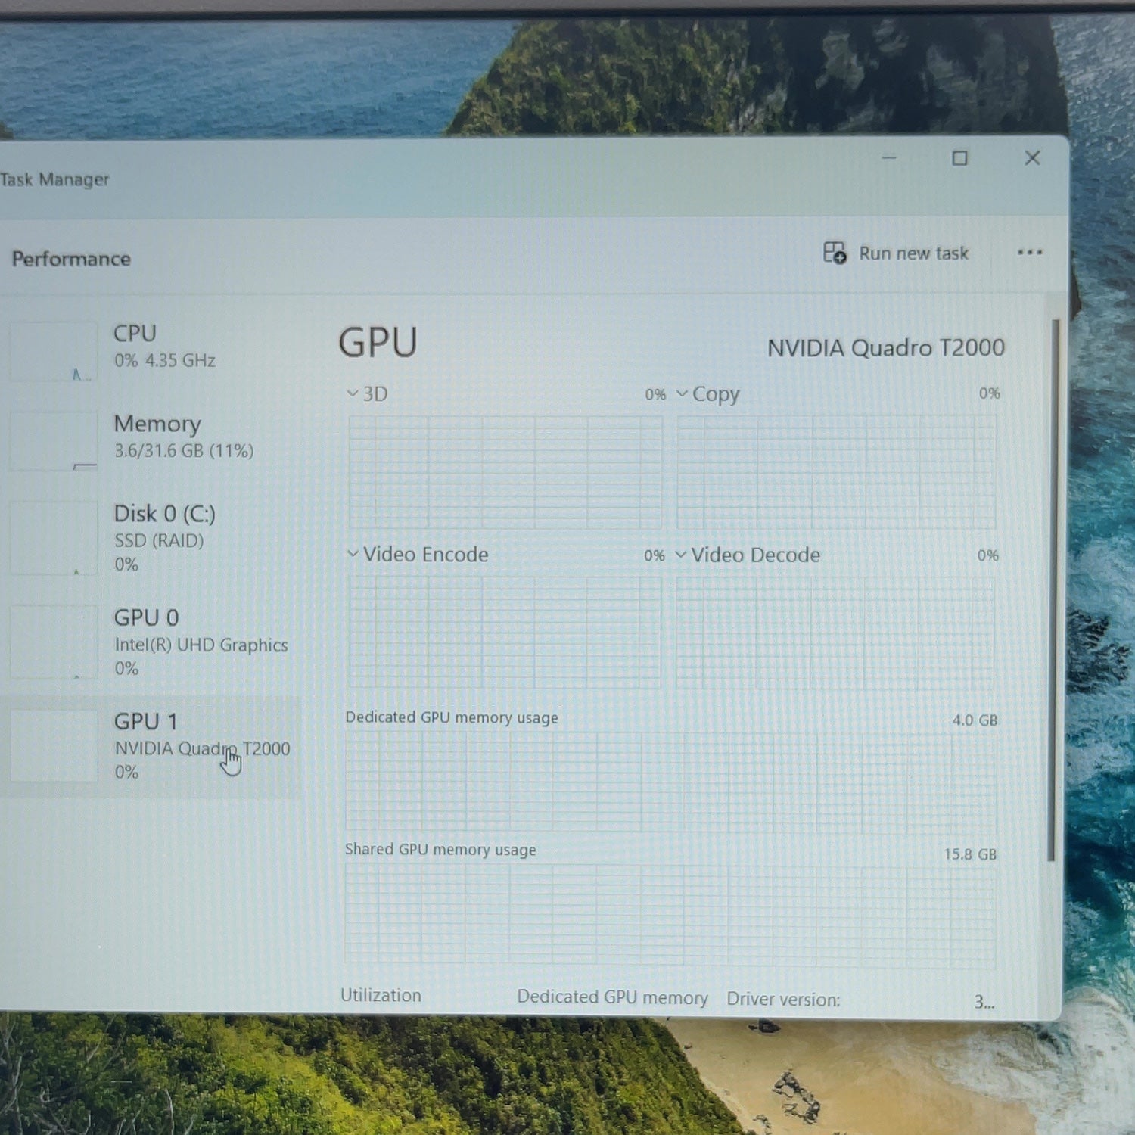Open the three-dot more options menu
Screen dimensions: 1135x1135
tap(1030, 253)
